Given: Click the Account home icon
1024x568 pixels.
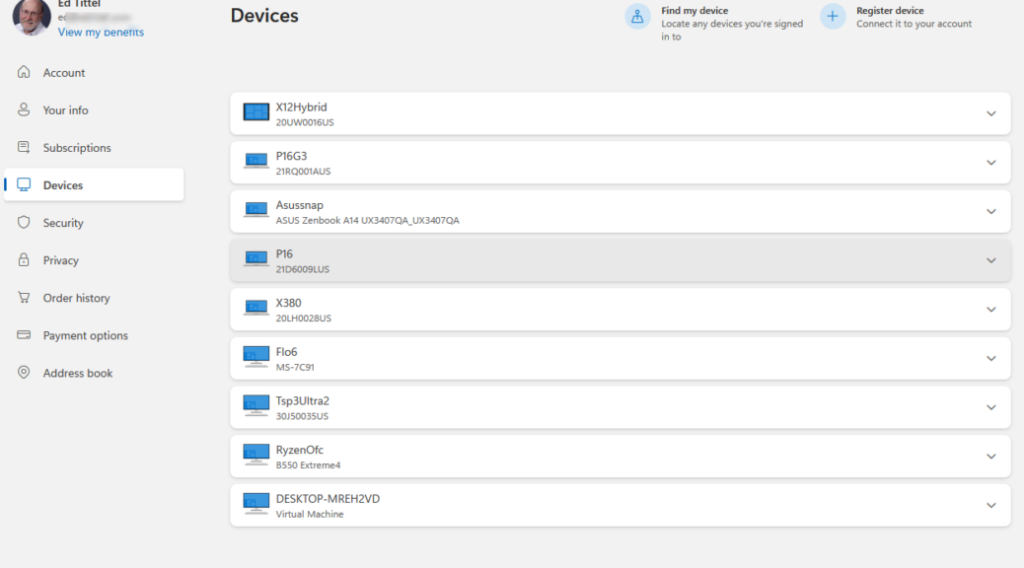Looking at the screenshot, I should 24,72.
